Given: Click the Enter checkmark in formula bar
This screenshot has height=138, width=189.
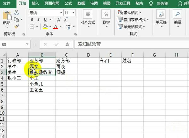Looking at the screenshot, I should pos(56,45).
